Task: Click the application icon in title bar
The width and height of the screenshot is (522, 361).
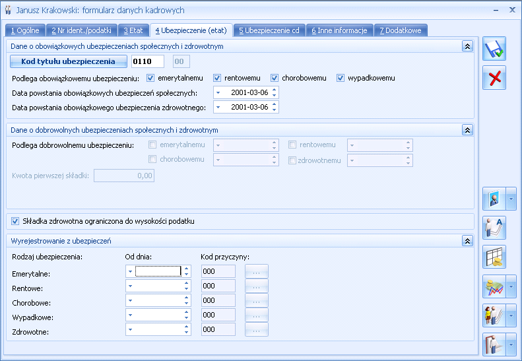Action: (x=8, y=10)
